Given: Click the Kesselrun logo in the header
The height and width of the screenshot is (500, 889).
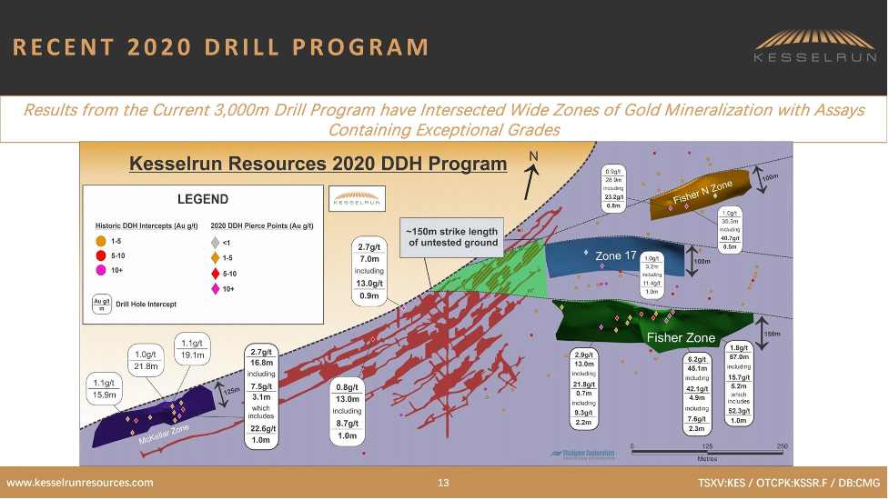Looking at the screenshot, I should [x=815, y=45].
